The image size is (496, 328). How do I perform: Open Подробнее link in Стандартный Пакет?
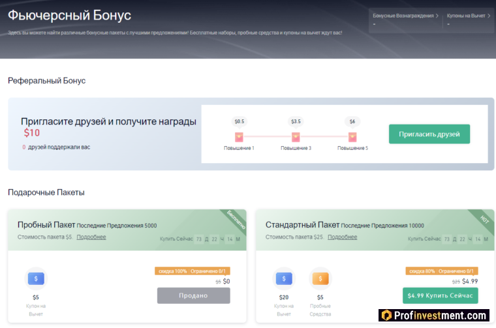tap(342, 237)
